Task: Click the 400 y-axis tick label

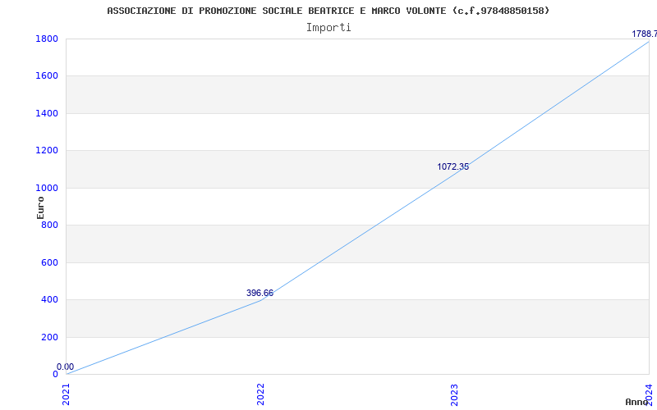Action: (x=50, y=300)
